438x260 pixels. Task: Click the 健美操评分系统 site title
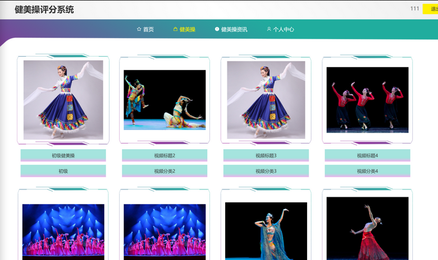click(44, 10)
